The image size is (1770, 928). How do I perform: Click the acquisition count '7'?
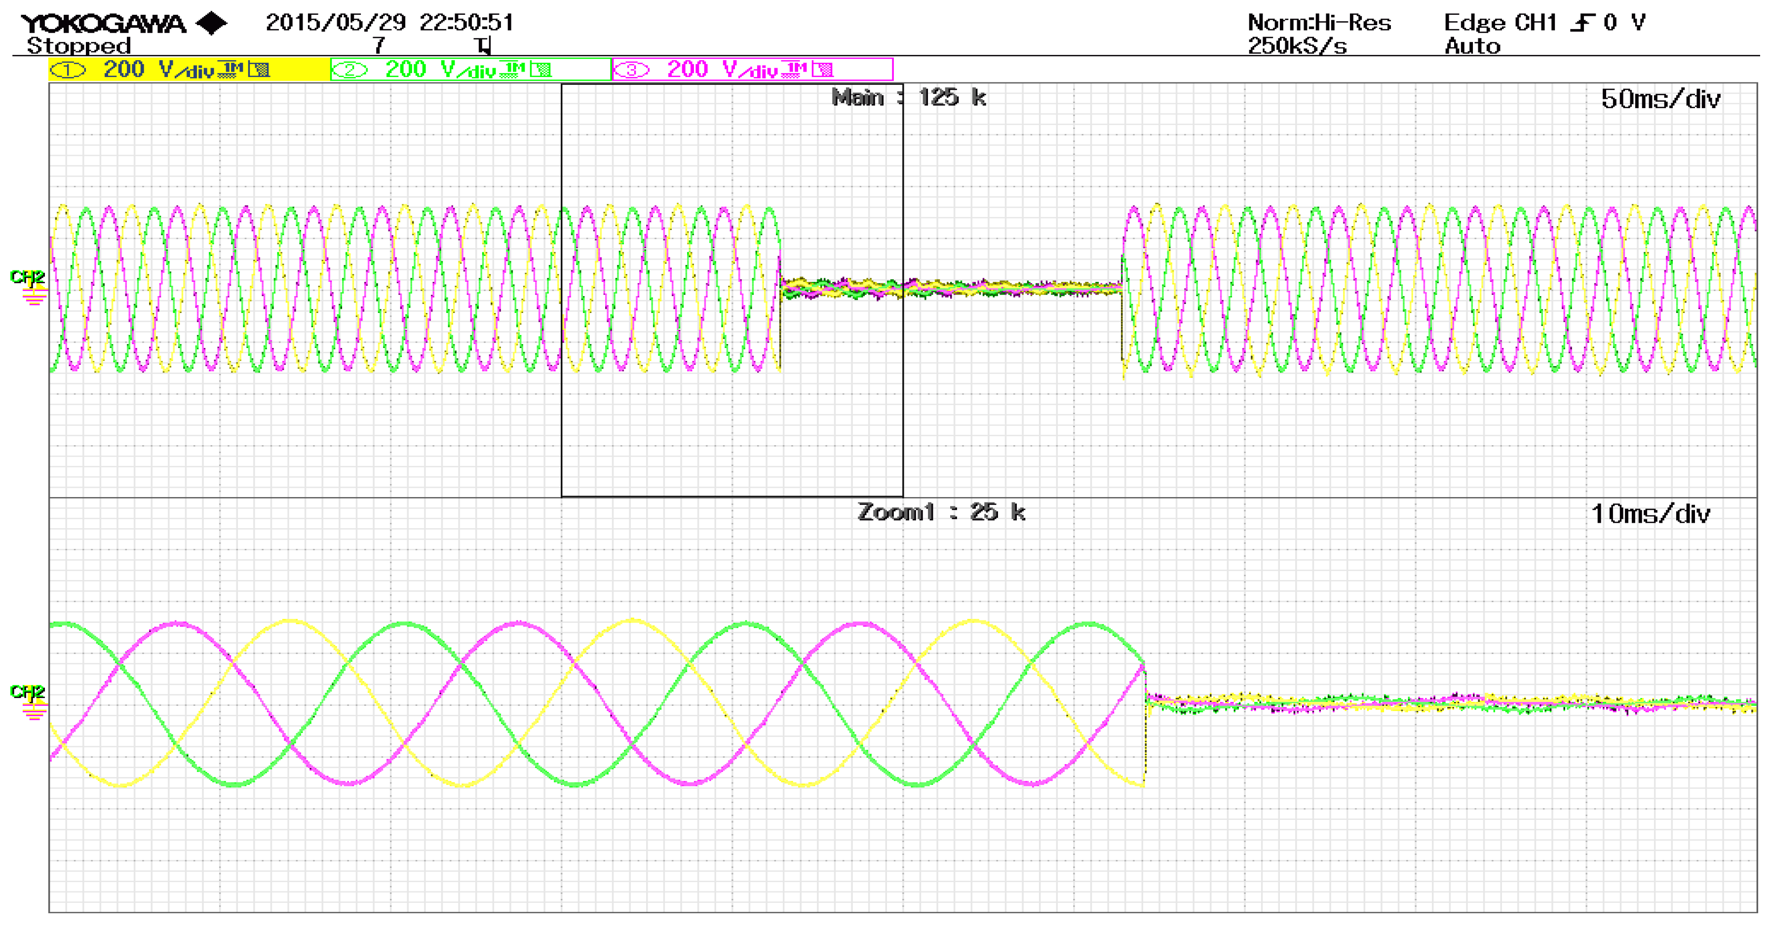[379, 45]
